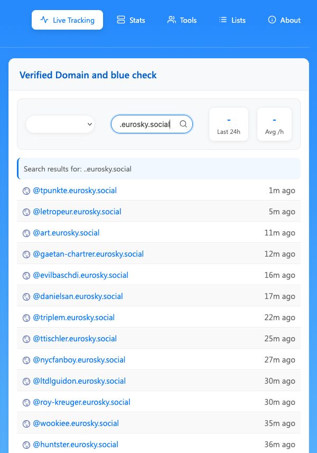Focus the .eurosky.social search field
The image size is (317, 453).
(145, 124)
